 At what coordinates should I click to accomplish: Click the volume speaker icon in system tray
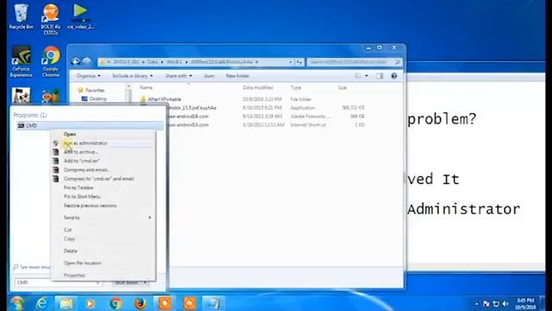(x=505, y=303)
